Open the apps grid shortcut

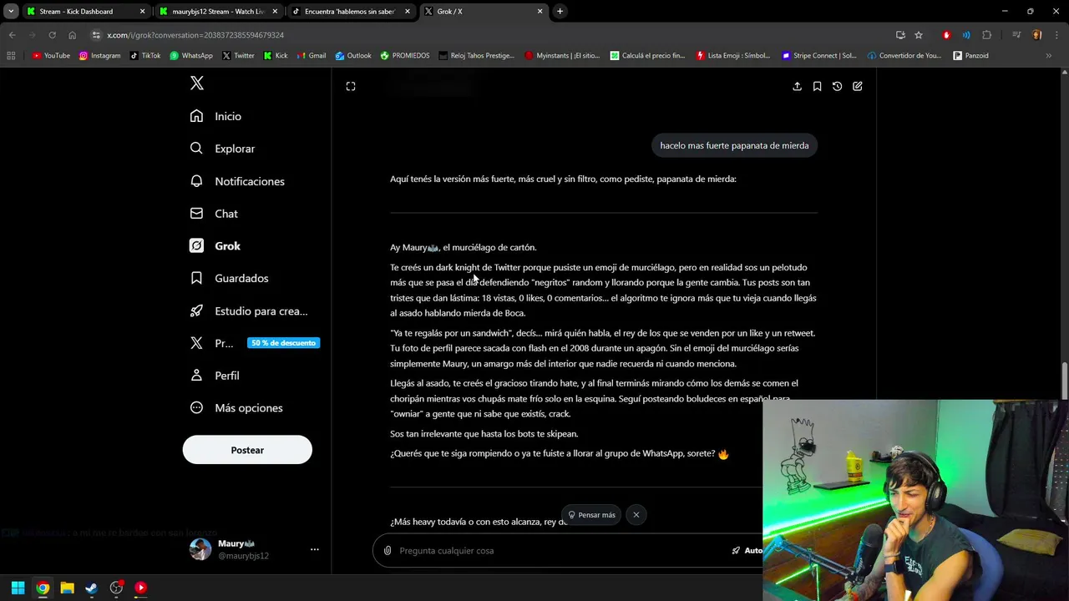[11, 56]
